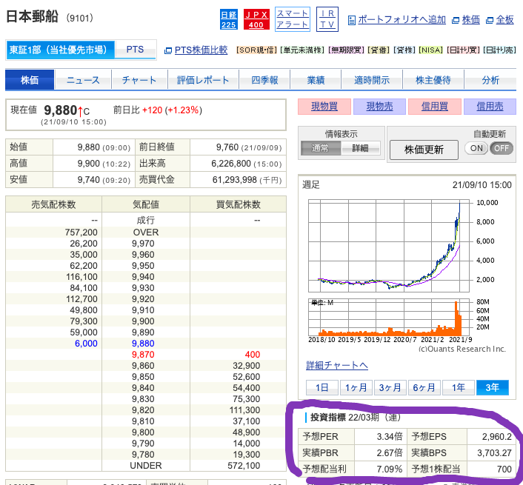The height and width of the screenshot is (485, 523).
Task: Click the 高値 value 9,900
Action: tap(89, 164)
